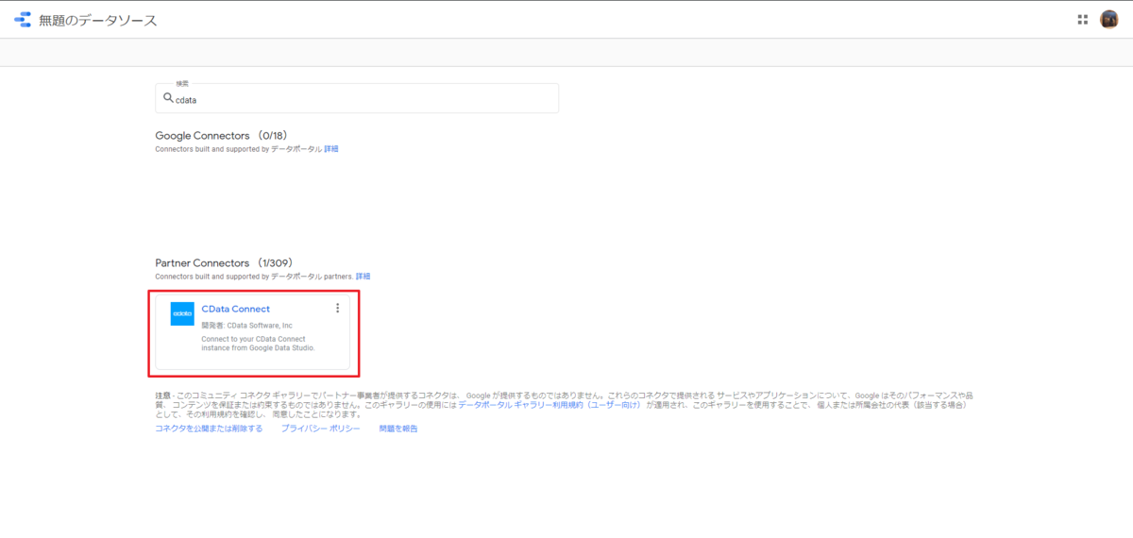The image size is (1133, 538).
Task: Rename the 無題のデータソース title
Action: point(98,20)
